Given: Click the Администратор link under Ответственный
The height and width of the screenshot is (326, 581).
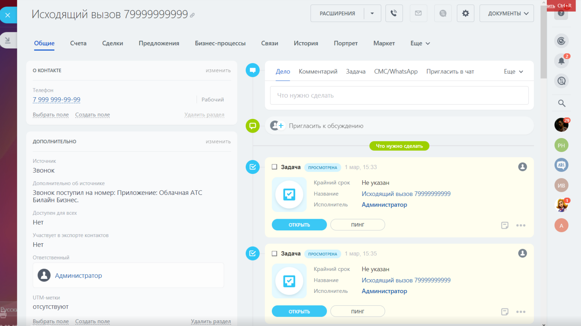Looking at the screenshot, I should (x=78, y=276).
